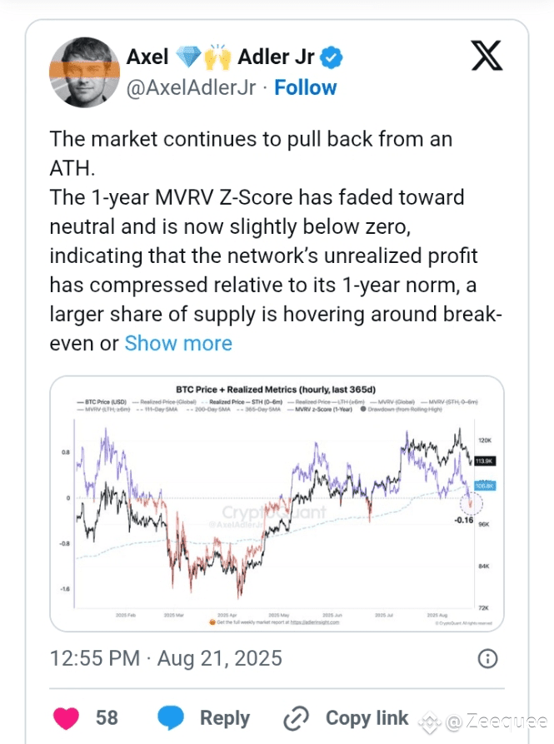The image size is (554, 744).
Task: Click the diamond emoji in the name
Action: pos(188,57)
